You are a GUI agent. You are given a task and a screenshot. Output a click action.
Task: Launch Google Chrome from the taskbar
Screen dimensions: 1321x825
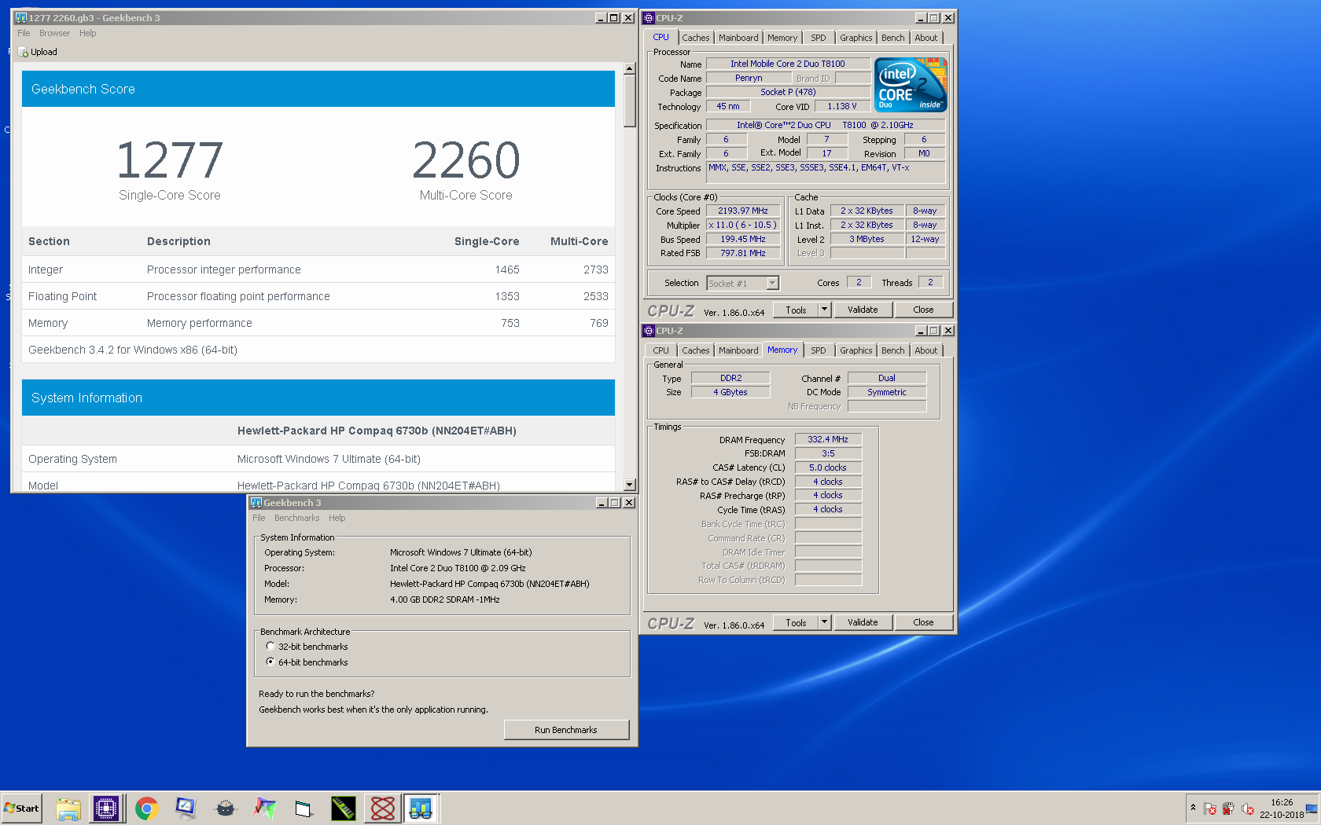point(146,808)
